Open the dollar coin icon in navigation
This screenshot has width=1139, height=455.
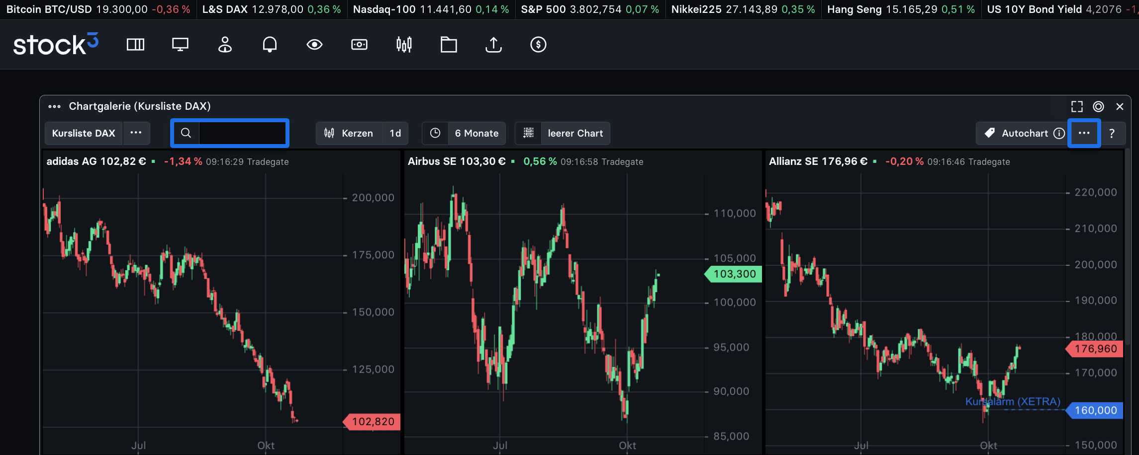538,45
